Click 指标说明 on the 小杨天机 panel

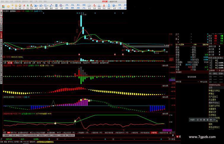click(165, 97)
